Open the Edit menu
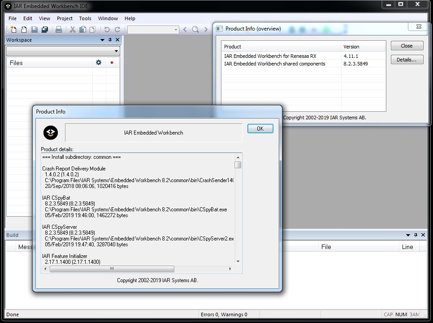 point(28,18)
